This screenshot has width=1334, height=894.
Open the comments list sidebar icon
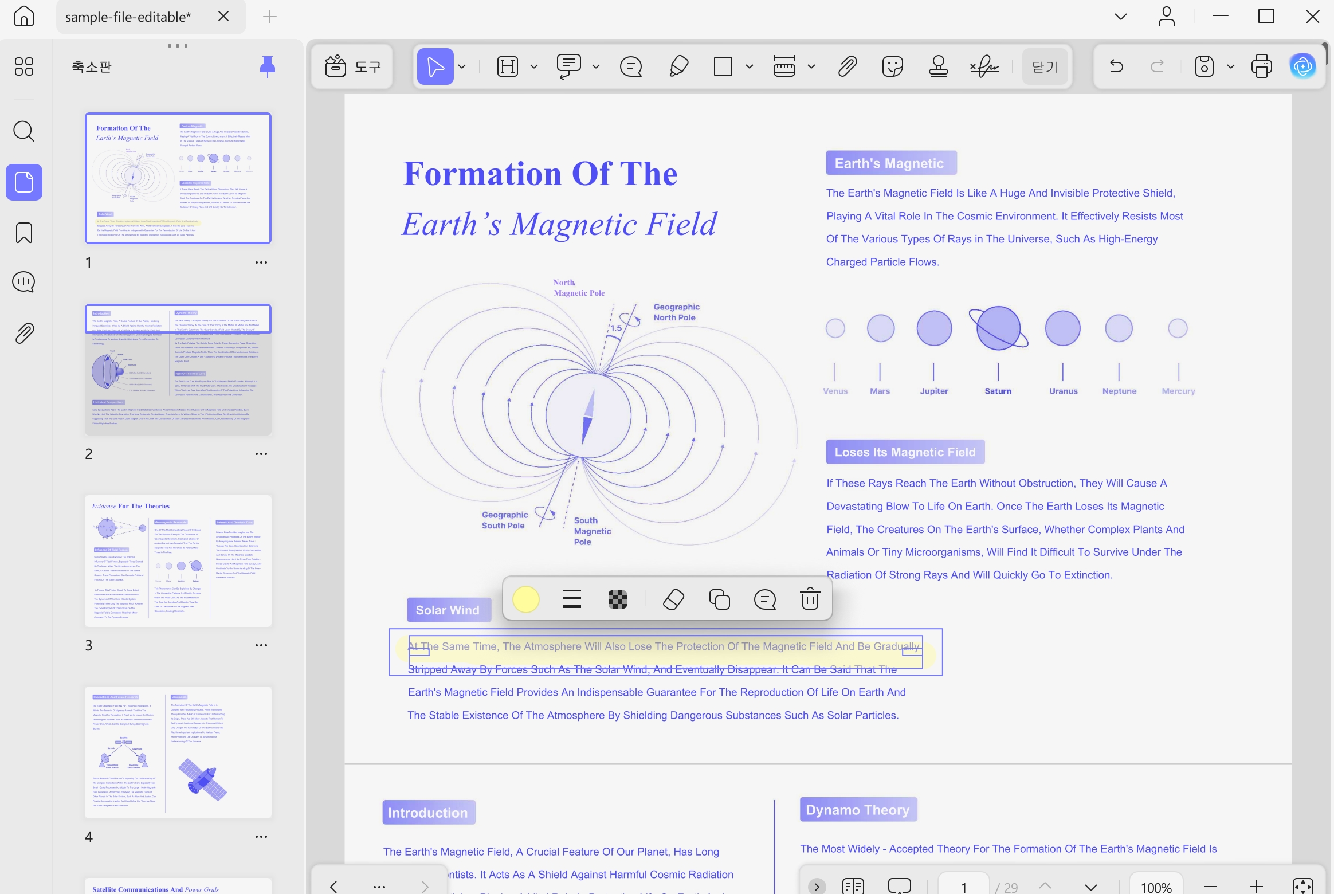tap(23, 282)
